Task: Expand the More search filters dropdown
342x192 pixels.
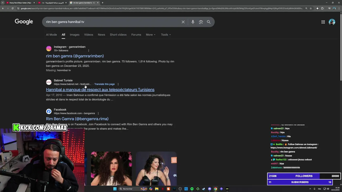Action: pos(150,35)
